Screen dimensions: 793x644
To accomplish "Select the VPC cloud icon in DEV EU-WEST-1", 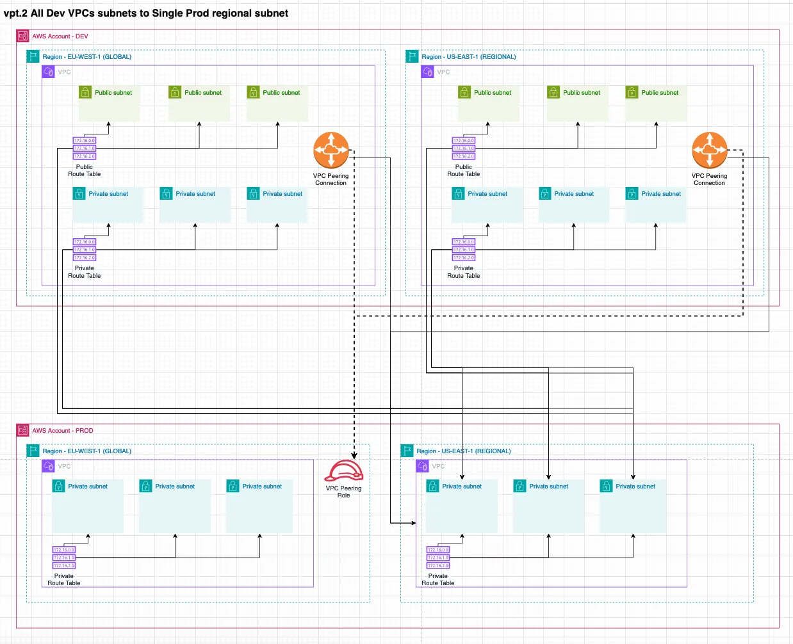I will click(49, 72).
